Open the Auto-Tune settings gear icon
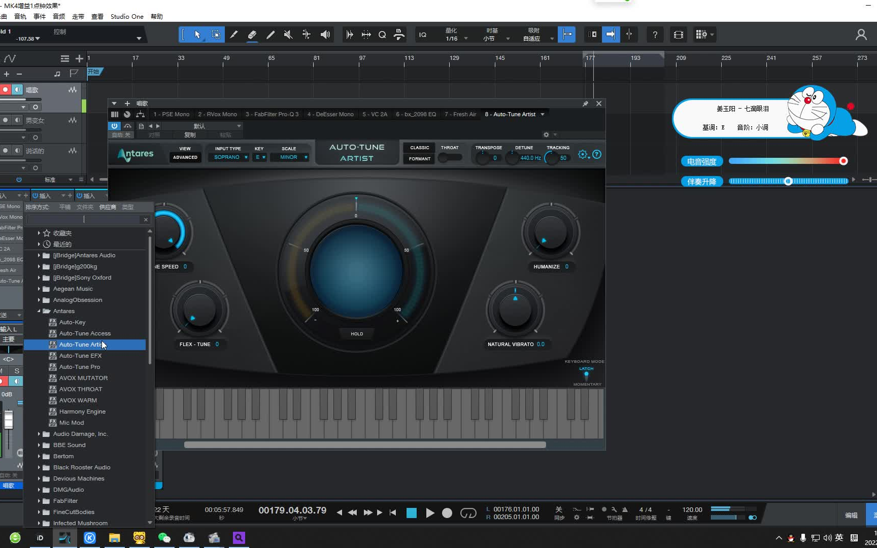Screen dimensions: 877x548 click(583, 154)
